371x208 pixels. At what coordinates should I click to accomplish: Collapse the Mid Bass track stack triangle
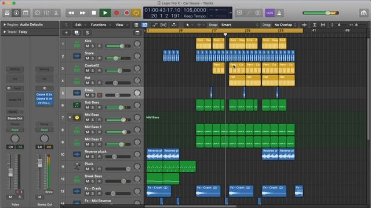coord(70,117)
